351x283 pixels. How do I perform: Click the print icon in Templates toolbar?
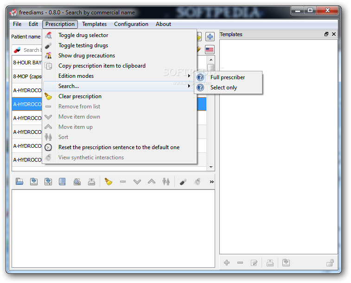270,263
